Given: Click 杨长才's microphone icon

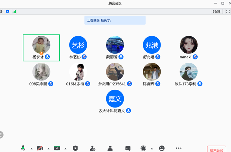Looking at the screenshot, I should pos(47,57).
